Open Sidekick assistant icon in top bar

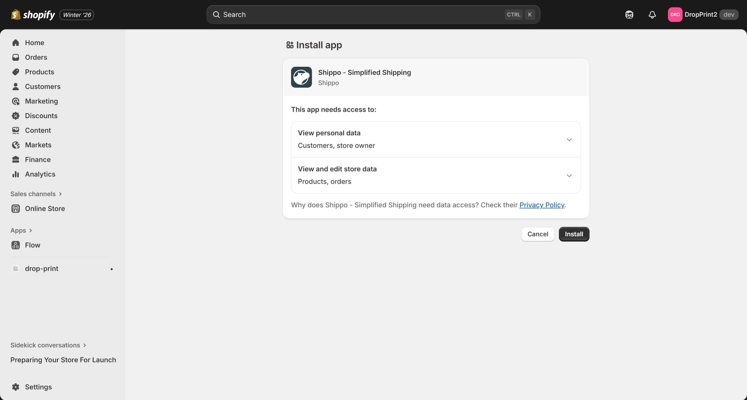click(629, 15)
